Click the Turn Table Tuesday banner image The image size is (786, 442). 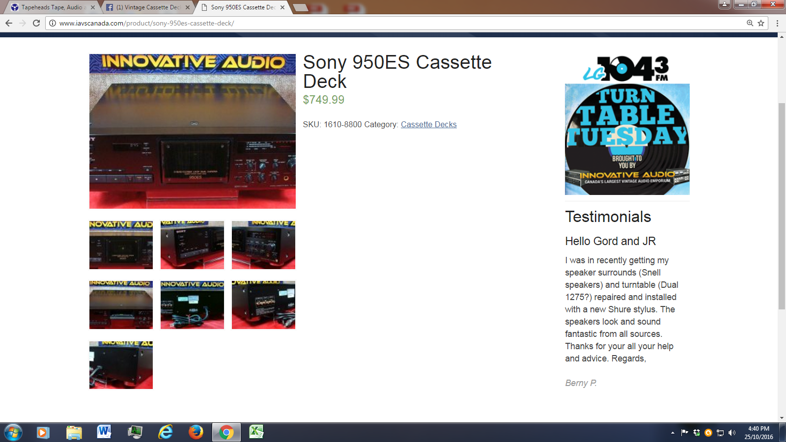627,139
